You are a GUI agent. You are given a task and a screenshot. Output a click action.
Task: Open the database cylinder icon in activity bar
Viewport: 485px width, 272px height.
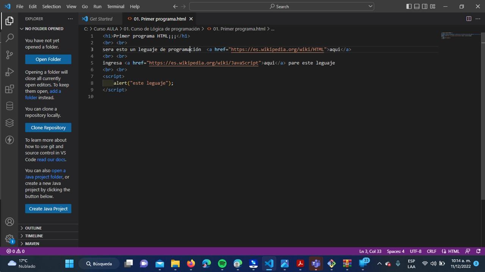9,106
